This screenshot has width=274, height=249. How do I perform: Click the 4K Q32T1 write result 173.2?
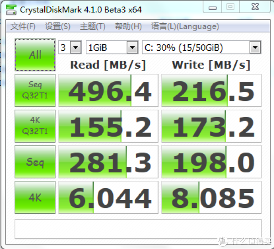tap(211, 126)
